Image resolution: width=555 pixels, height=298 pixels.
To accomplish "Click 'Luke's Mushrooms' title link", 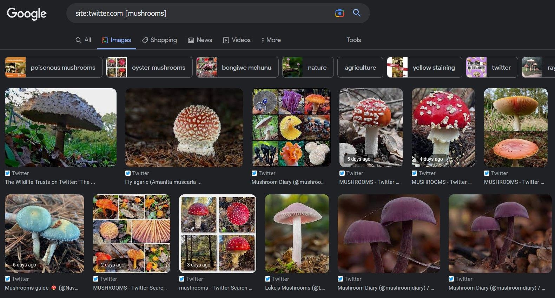I will click(x=295, y=288).
